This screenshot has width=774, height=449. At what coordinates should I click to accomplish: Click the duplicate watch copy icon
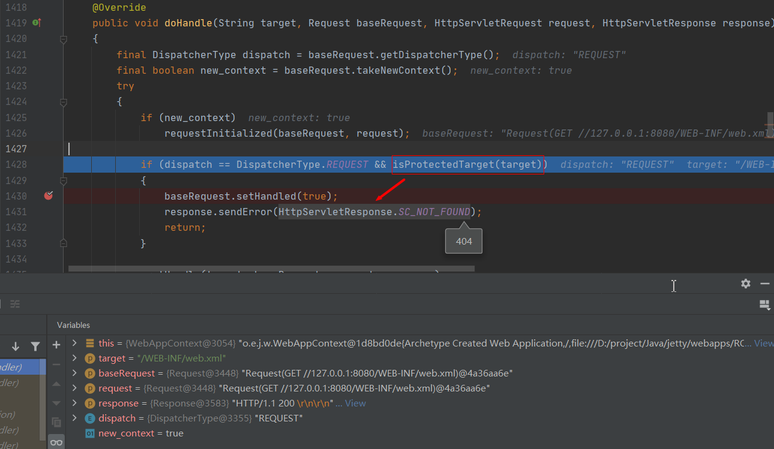[56, 422]
